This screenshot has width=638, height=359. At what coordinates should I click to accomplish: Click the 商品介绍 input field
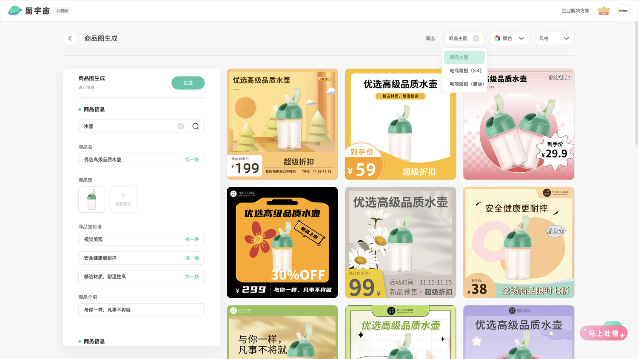[141, 310]
